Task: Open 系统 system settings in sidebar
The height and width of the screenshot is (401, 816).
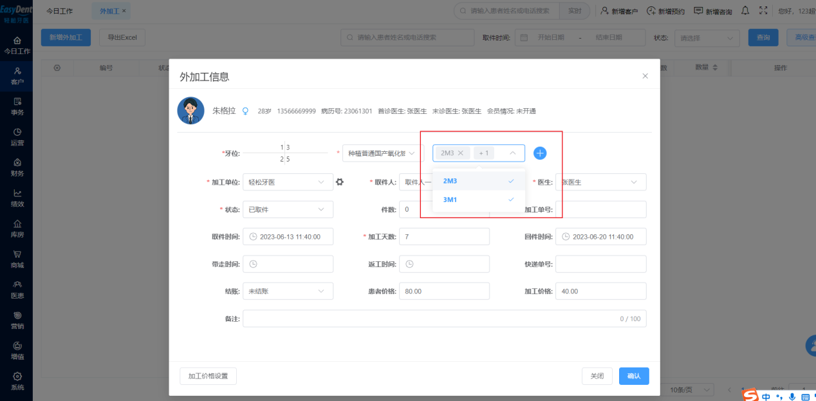Action: pyautogui.click(x=17, y=381)
